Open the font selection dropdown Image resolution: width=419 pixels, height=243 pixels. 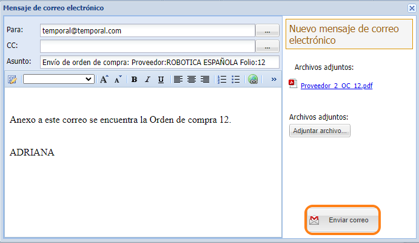pyautogui.click(x=59, y=79)
